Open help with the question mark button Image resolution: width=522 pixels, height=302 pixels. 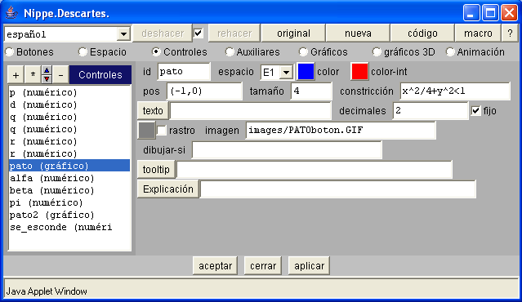point(510,33)
